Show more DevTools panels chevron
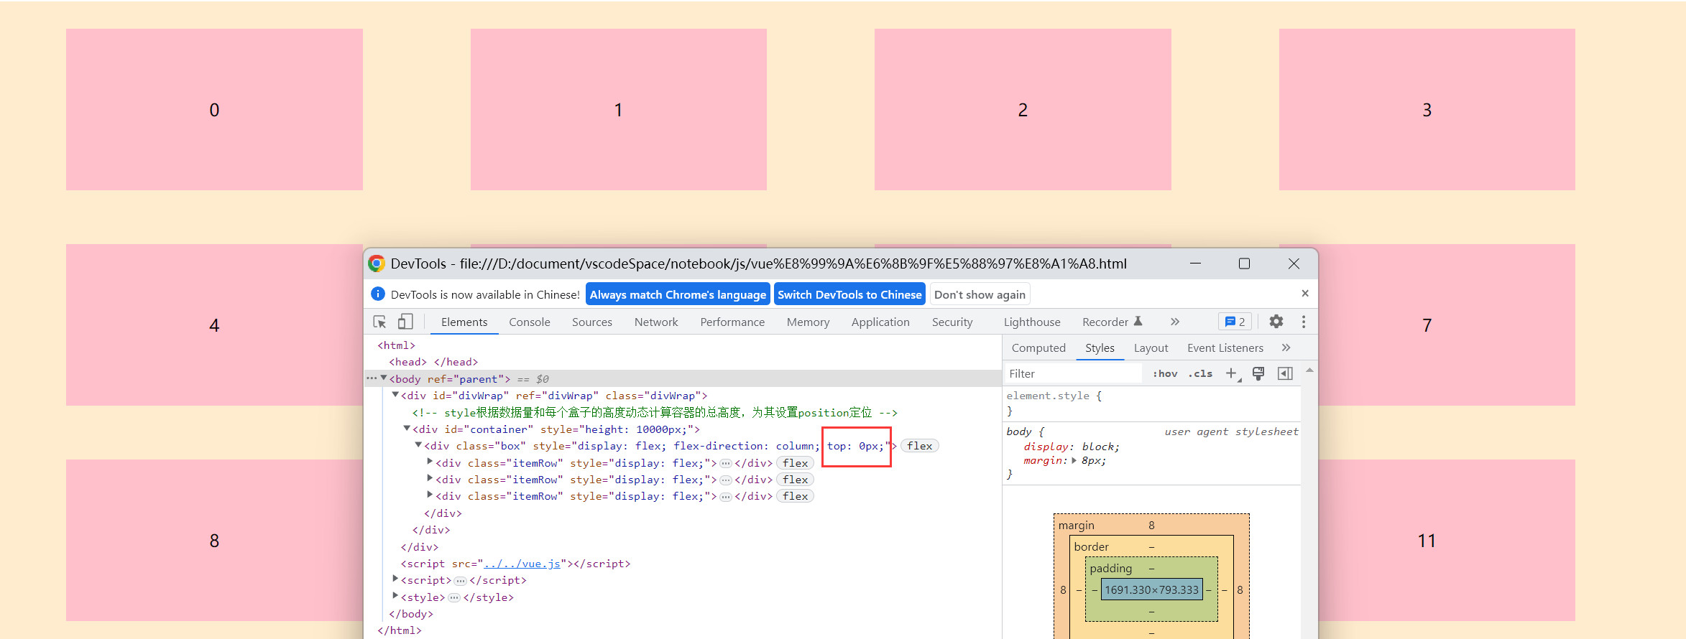Image resolution: width=1686 pixels, height=639 pixels. pyautogui.click(x=1175, y=322)
